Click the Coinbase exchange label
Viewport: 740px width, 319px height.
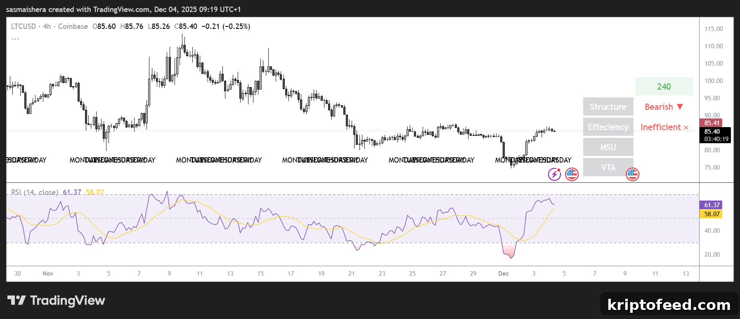point(73,26)
